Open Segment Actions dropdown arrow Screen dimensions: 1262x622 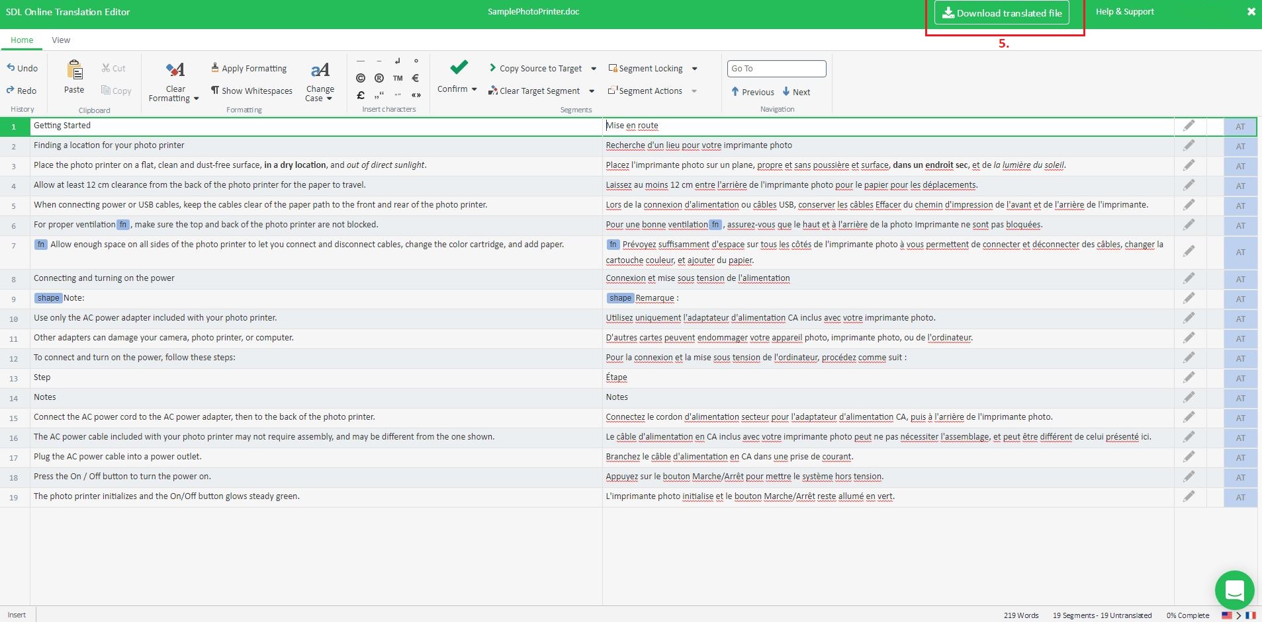click(694, 91)
